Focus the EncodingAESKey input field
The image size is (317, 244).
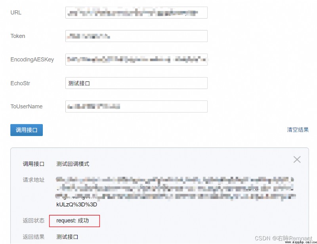(136, 60)
